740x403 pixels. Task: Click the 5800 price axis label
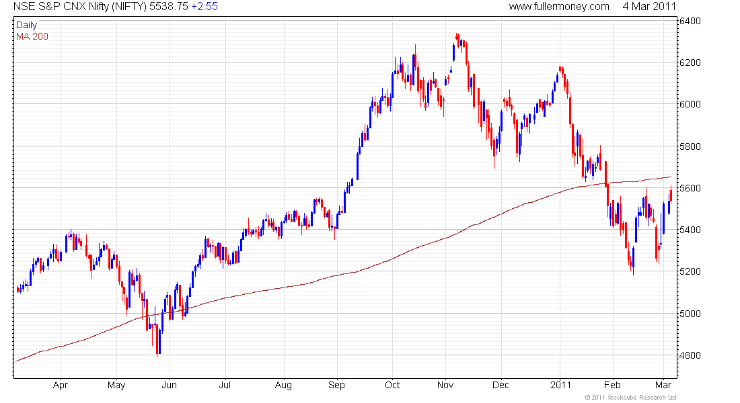click(x=690, y=146)
